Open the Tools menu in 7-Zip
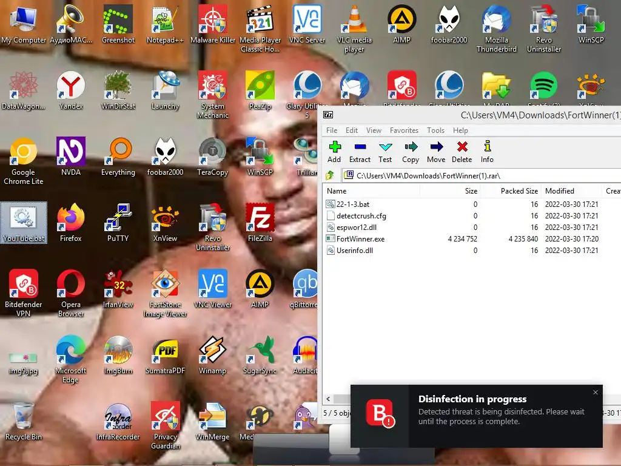 (435, 130)
